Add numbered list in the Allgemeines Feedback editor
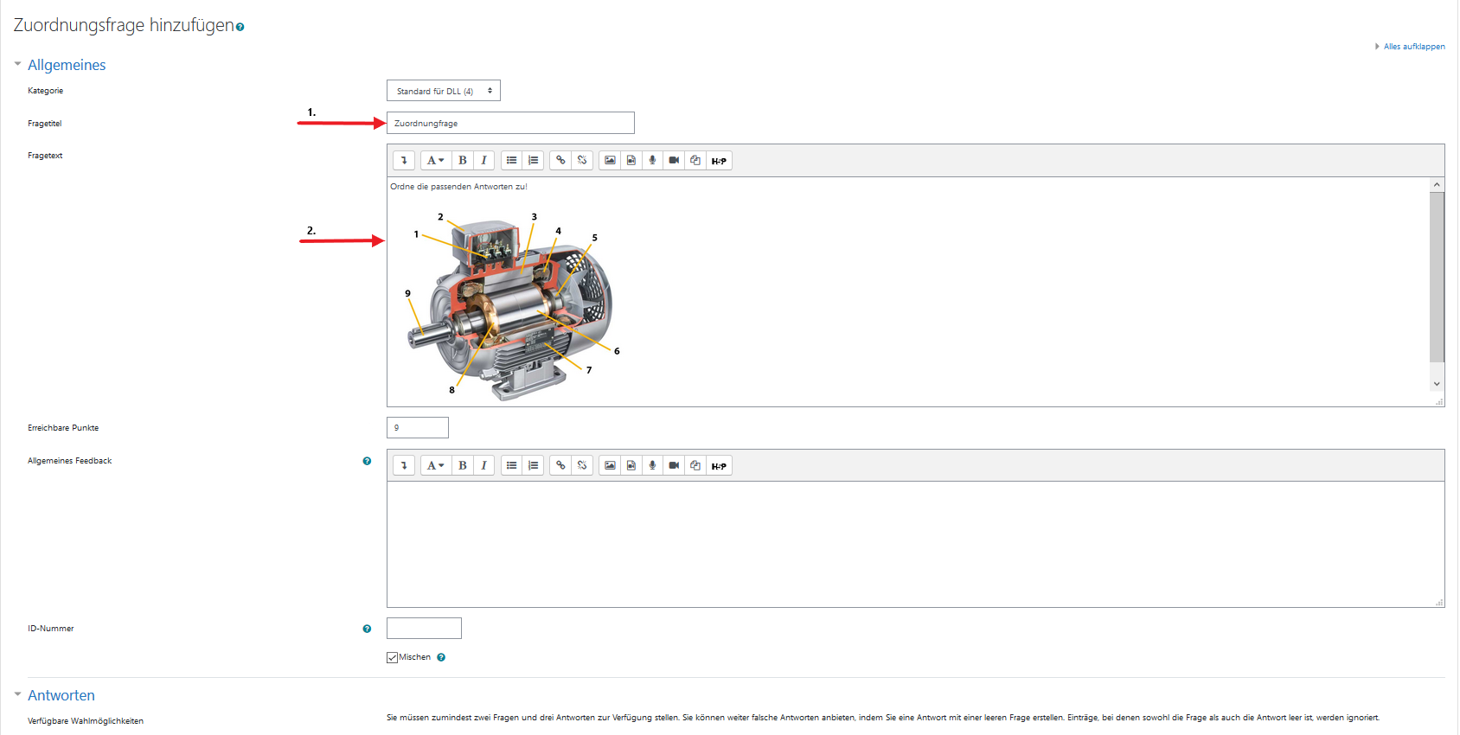This screenshot has width=1460, height=735. (534, 466)
